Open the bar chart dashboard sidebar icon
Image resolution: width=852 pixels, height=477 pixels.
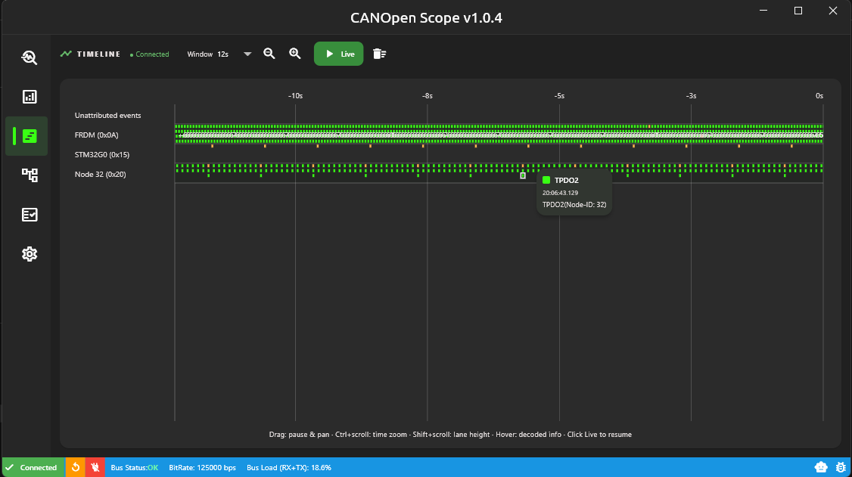tap(30, 97)
